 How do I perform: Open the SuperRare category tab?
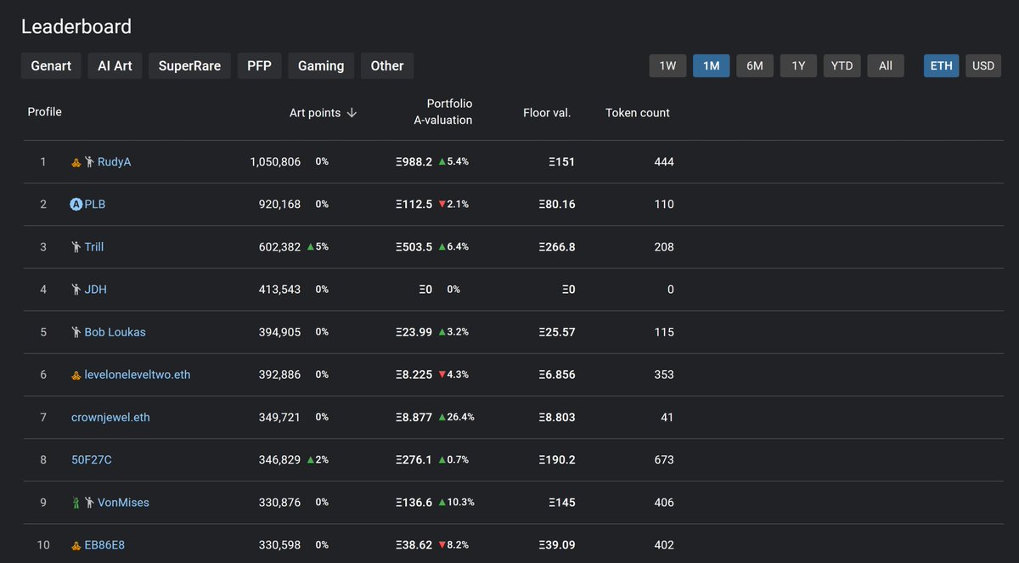click(189, 65)
